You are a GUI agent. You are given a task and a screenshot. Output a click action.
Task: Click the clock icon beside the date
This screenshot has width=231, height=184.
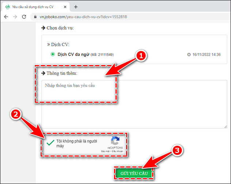pyautogui.click(x=189, y=55)
